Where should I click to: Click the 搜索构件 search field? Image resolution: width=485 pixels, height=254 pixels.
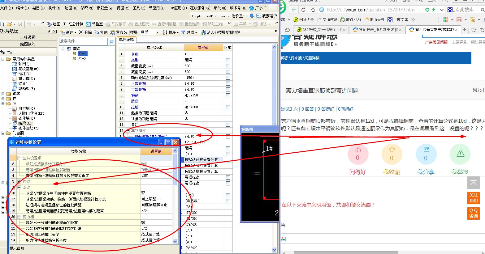84,41
